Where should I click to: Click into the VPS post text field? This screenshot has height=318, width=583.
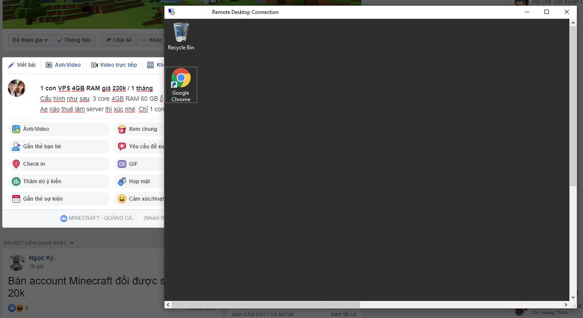point(102,99)
